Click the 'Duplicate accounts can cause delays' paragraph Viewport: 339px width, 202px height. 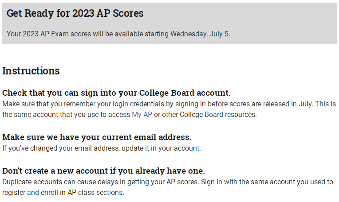pos(168,187)
